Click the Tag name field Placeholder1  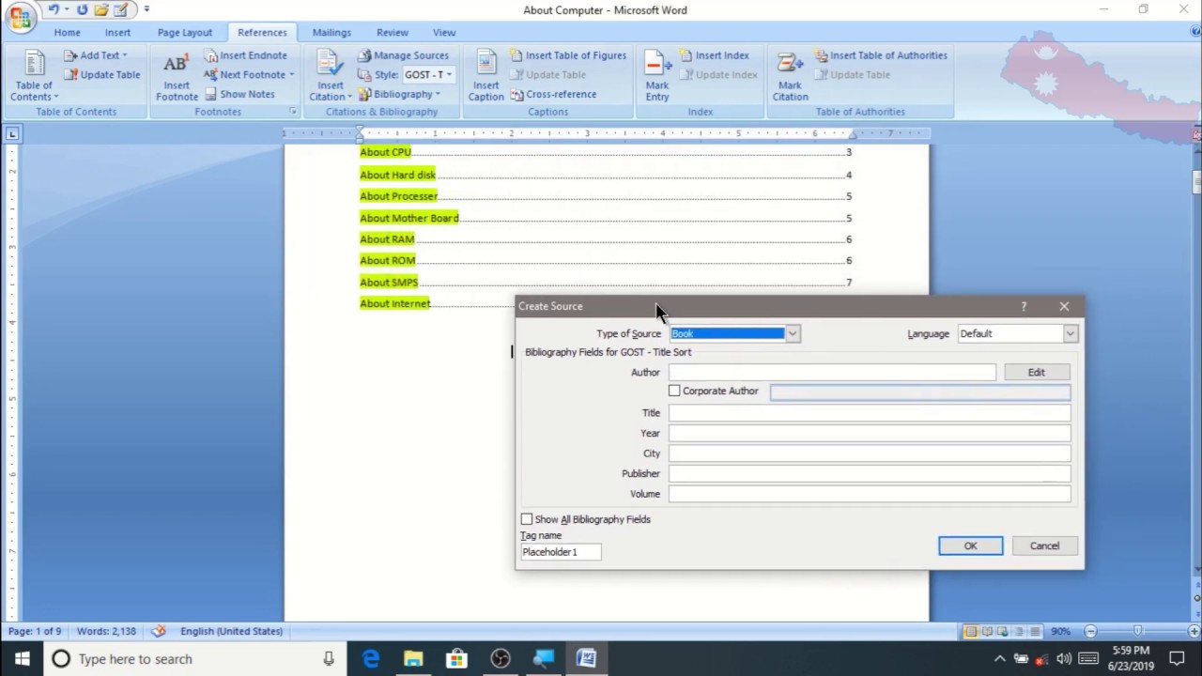[561, 552]
